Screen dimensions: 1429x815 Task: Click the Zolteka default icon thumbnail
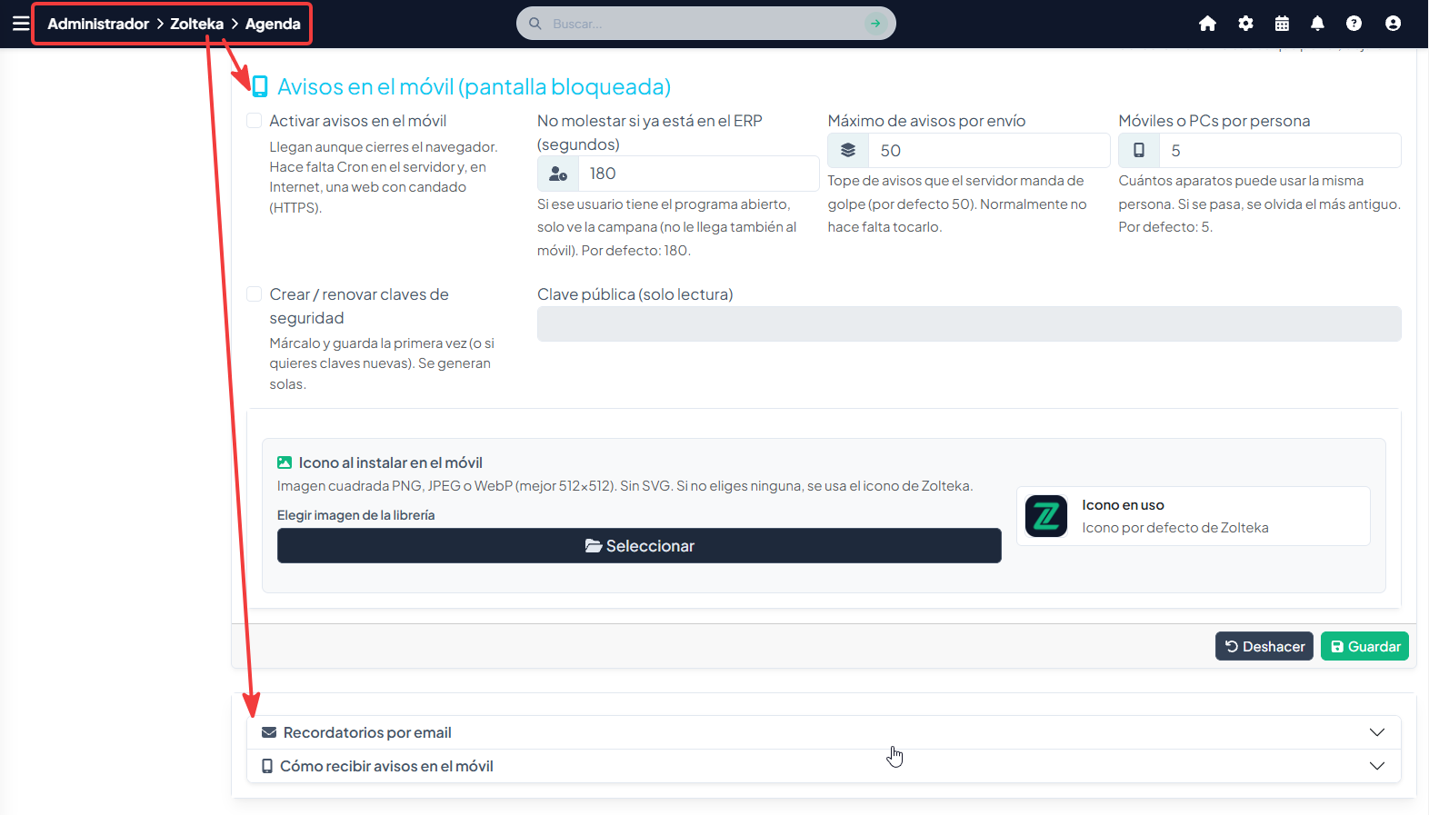(x=1046, y=516)
